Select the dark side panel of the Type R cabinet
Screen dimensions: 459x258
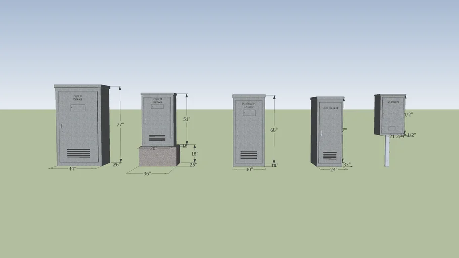(x=106, y=126)
